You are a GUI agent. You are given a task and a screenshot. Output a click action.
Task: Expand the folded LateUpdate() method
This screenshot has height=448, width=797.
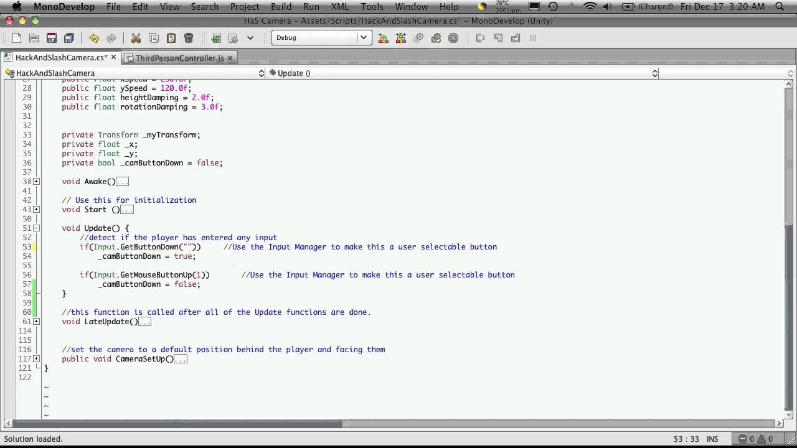click(36, 322)
